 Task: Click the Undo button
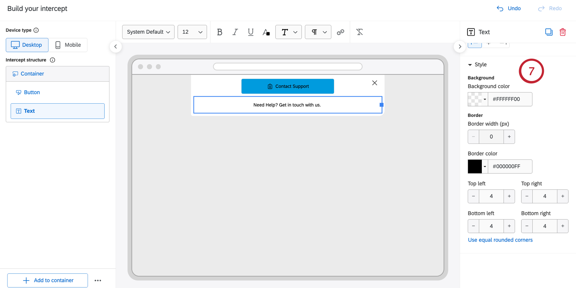(x=509, y=8)
